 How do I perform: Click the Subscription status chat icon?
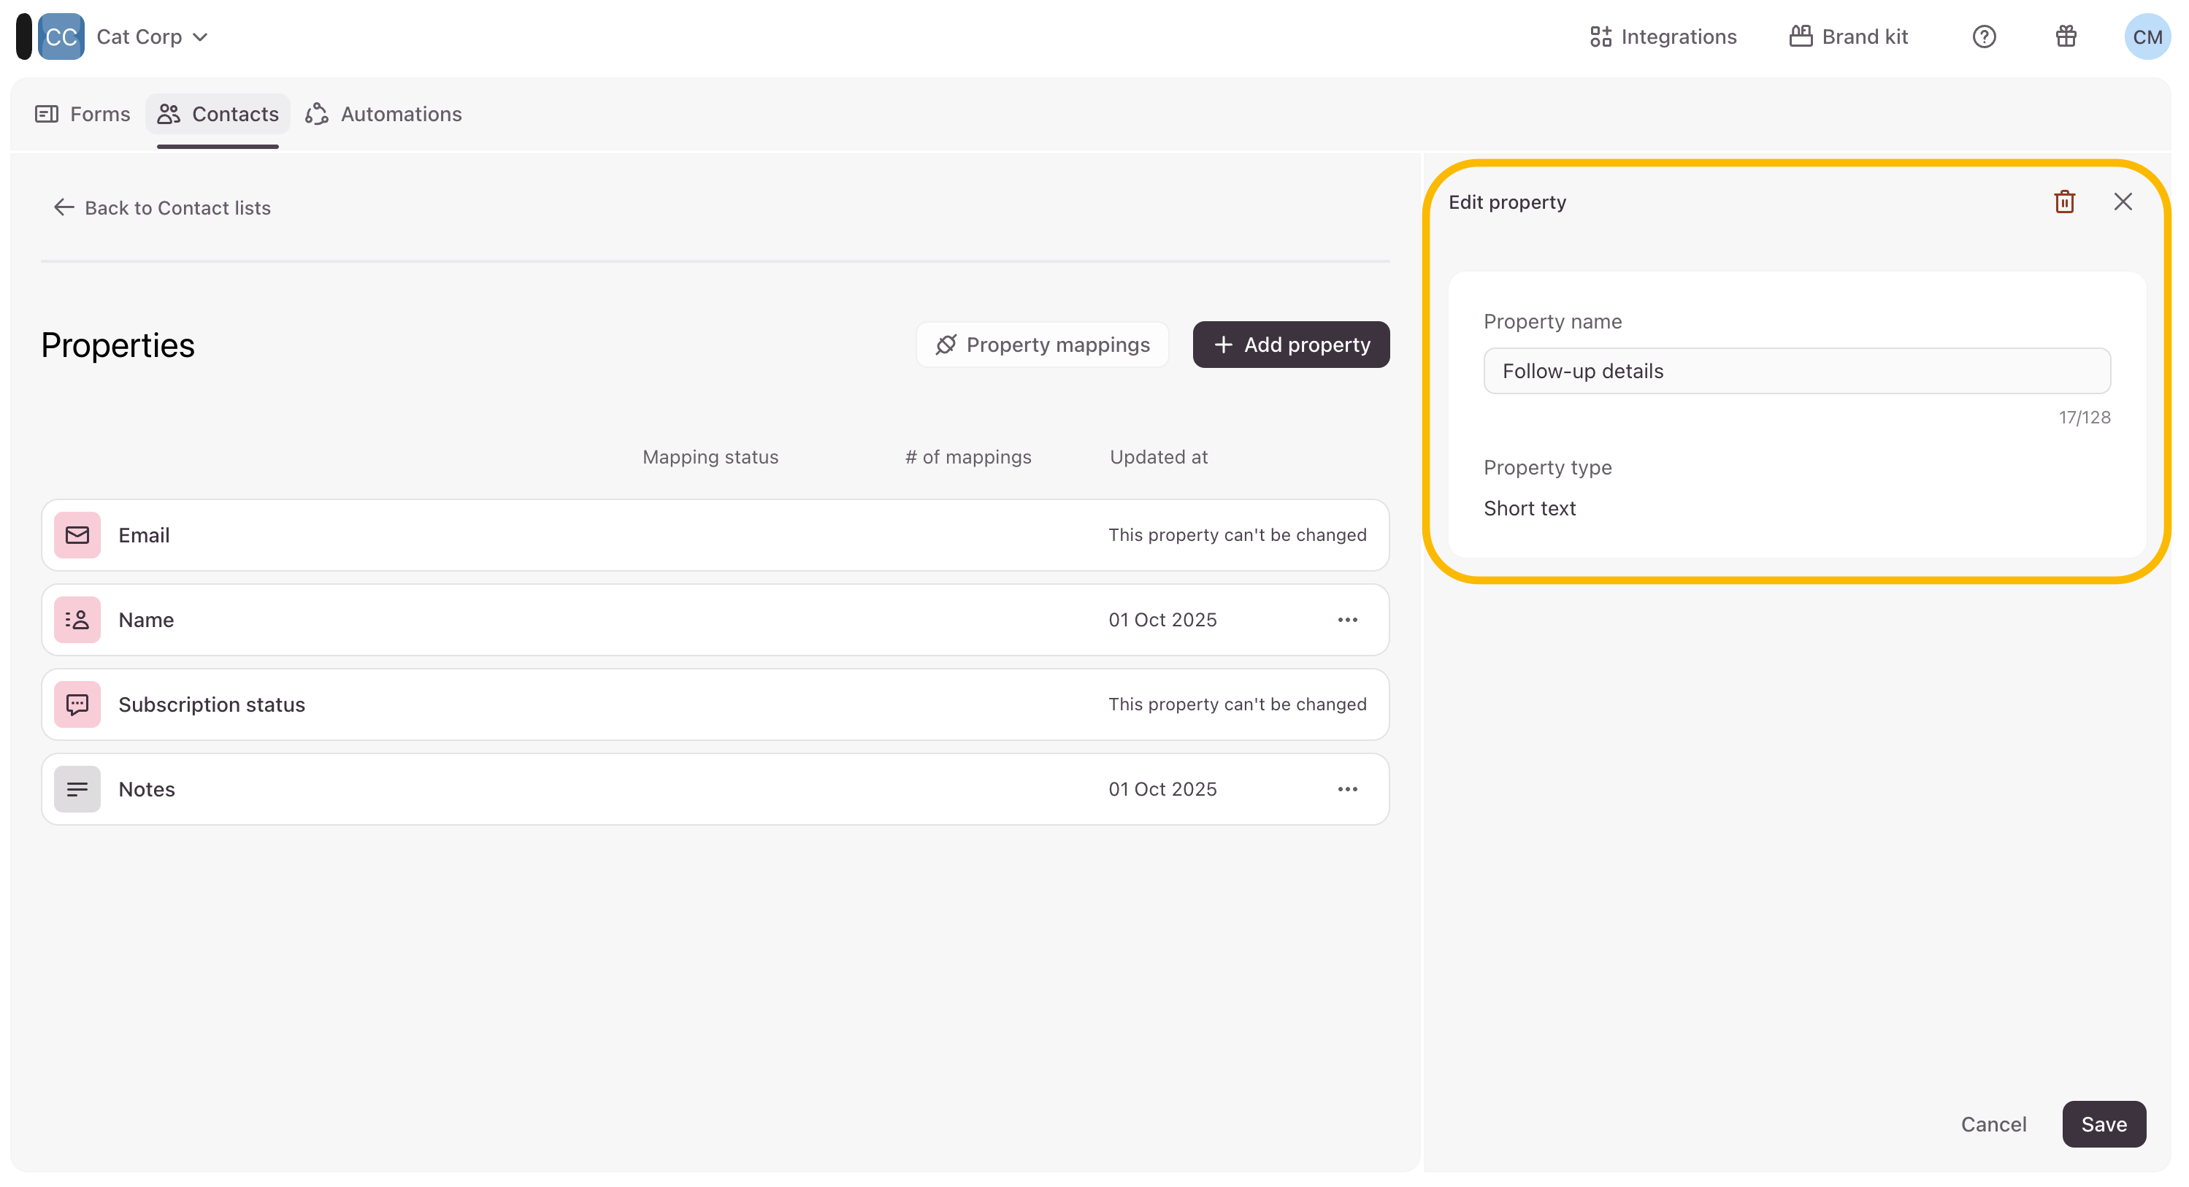click(x=77, y=704)
